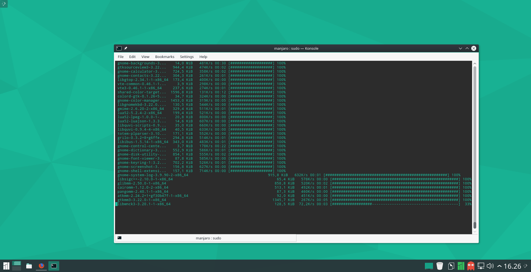Click the terminal scrollbar up arrow
Image resolution: width=531 pixels, height=272 pixels.
point(475,63)
